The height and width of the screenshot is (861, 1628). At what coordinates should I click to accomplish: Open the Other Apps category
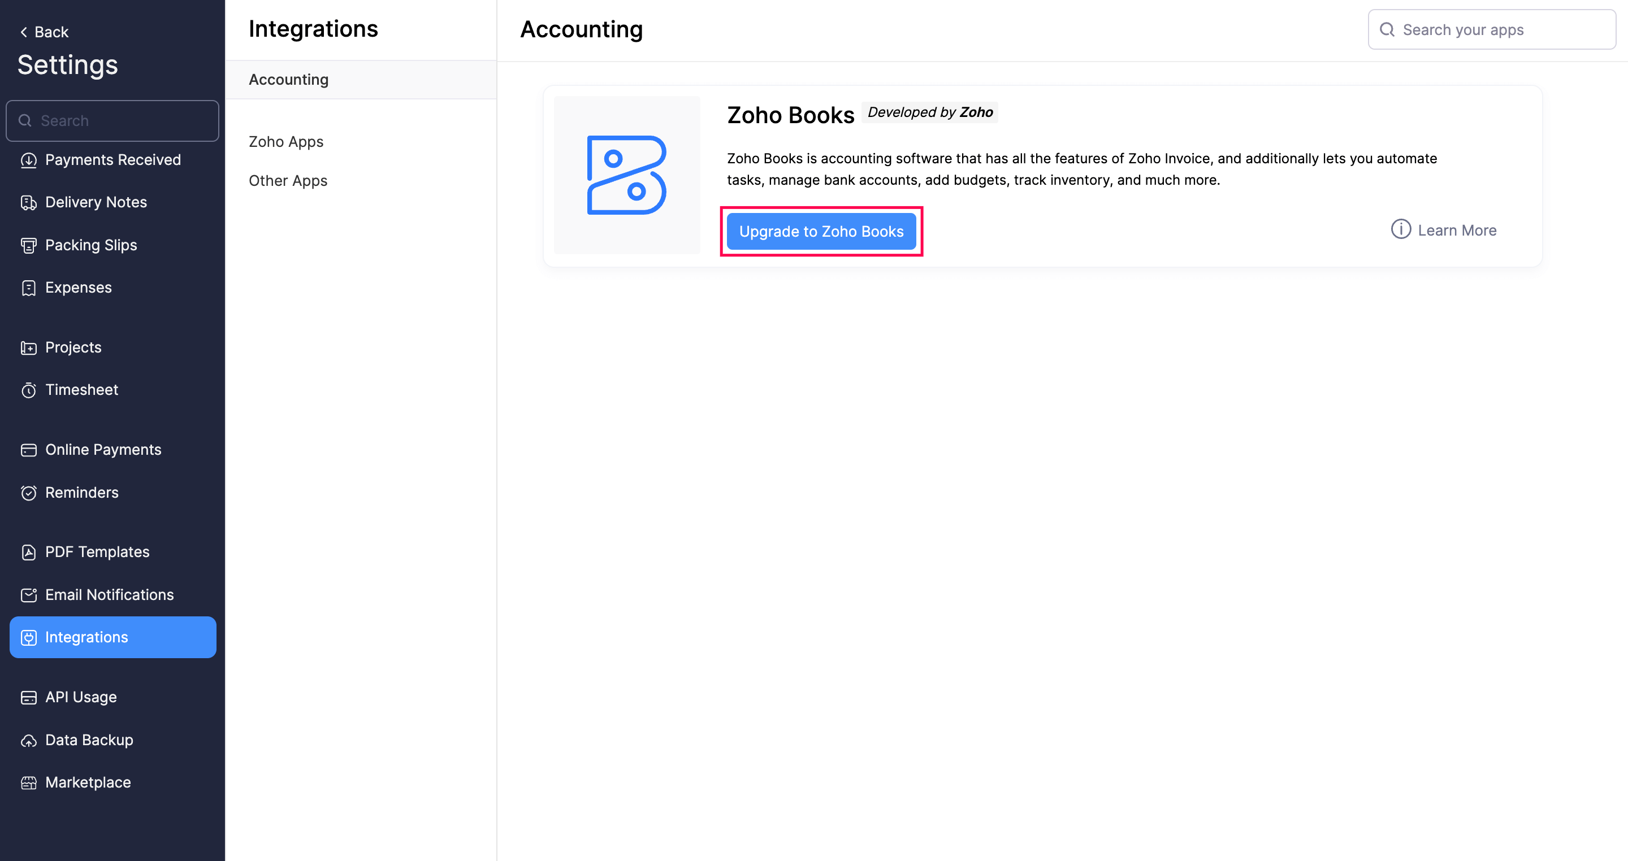pyautogui.click(x=288, y=181)
